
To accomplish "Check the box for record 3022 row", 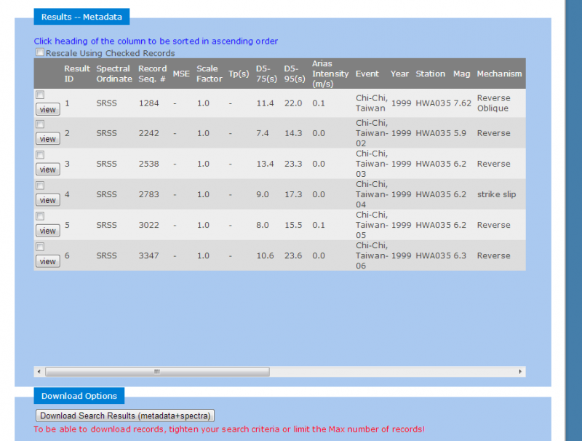I will (40, 216).
